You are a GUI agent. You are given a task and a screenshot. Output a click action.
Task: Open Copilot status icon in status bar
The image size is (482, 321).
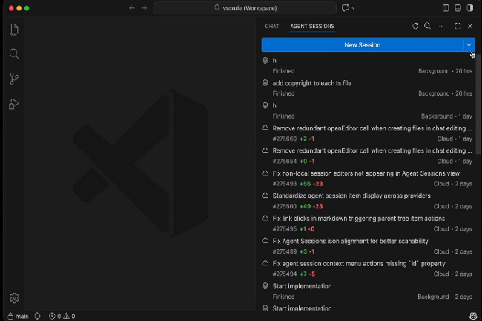pyautogui.click(x=473, y=316)
